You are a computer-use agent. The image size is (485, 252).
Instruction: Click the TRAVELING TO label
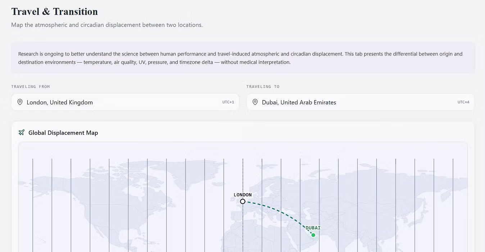263,87
